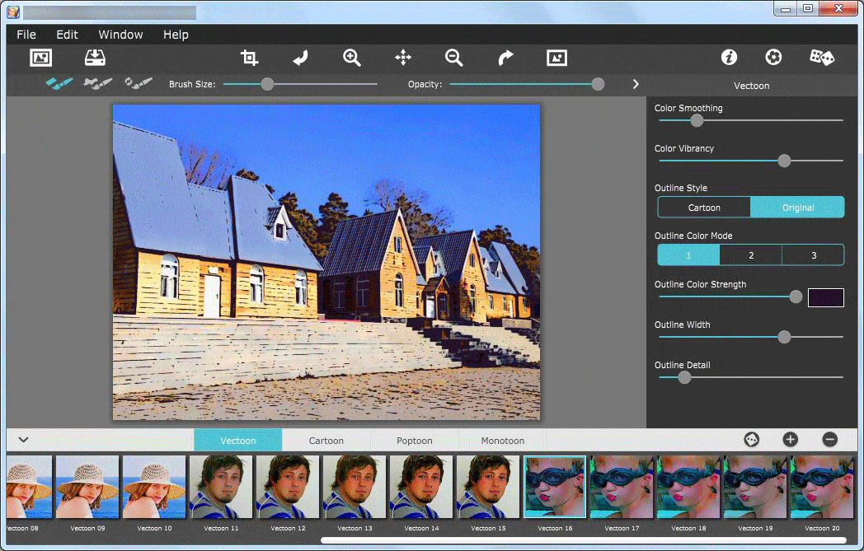The image size is (864, 551).
Task: Activate the Pan tool
Action: (402, 58)
